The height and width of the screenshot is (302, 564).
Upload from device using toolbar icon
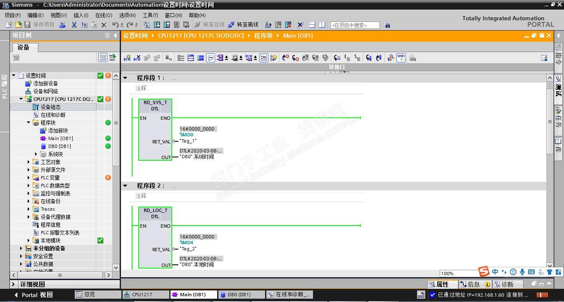coord(167,25)
